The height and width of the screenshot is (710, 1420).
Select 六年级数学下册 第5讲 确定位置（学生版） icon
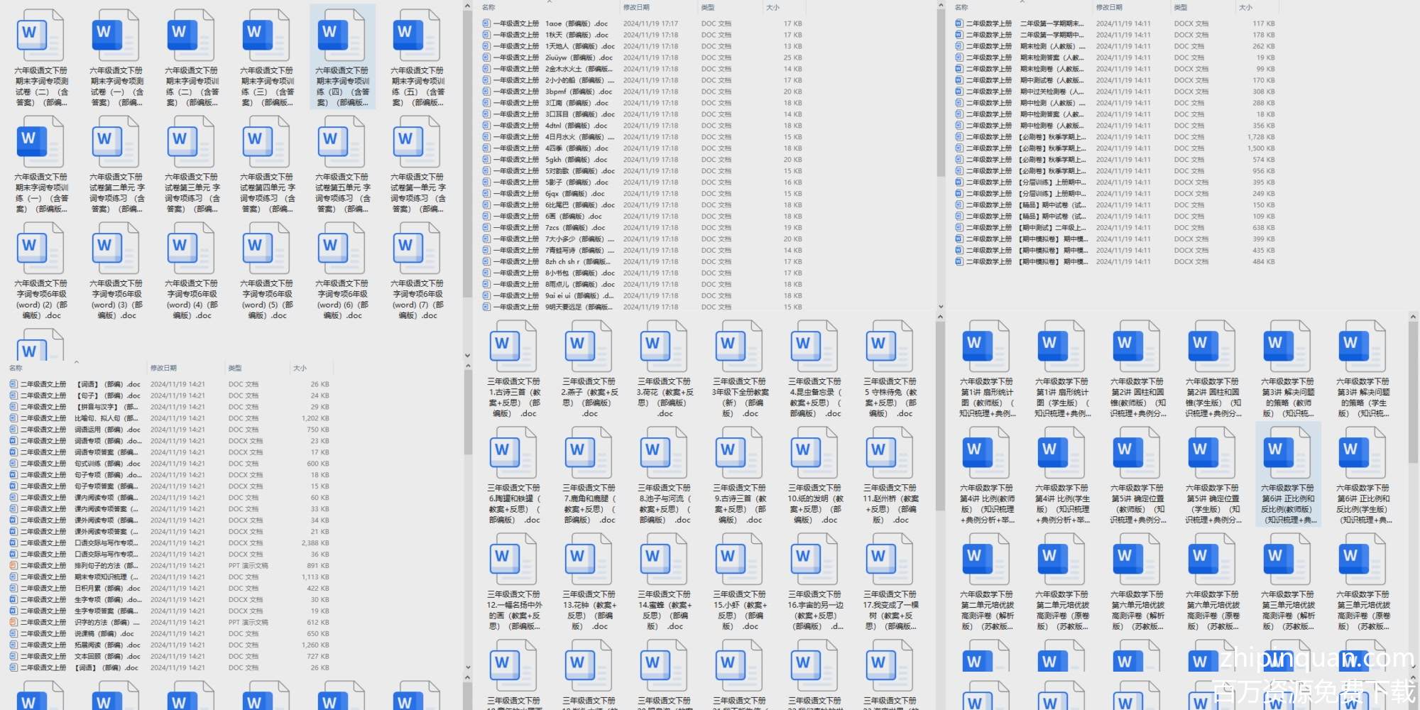point(1212,452)
